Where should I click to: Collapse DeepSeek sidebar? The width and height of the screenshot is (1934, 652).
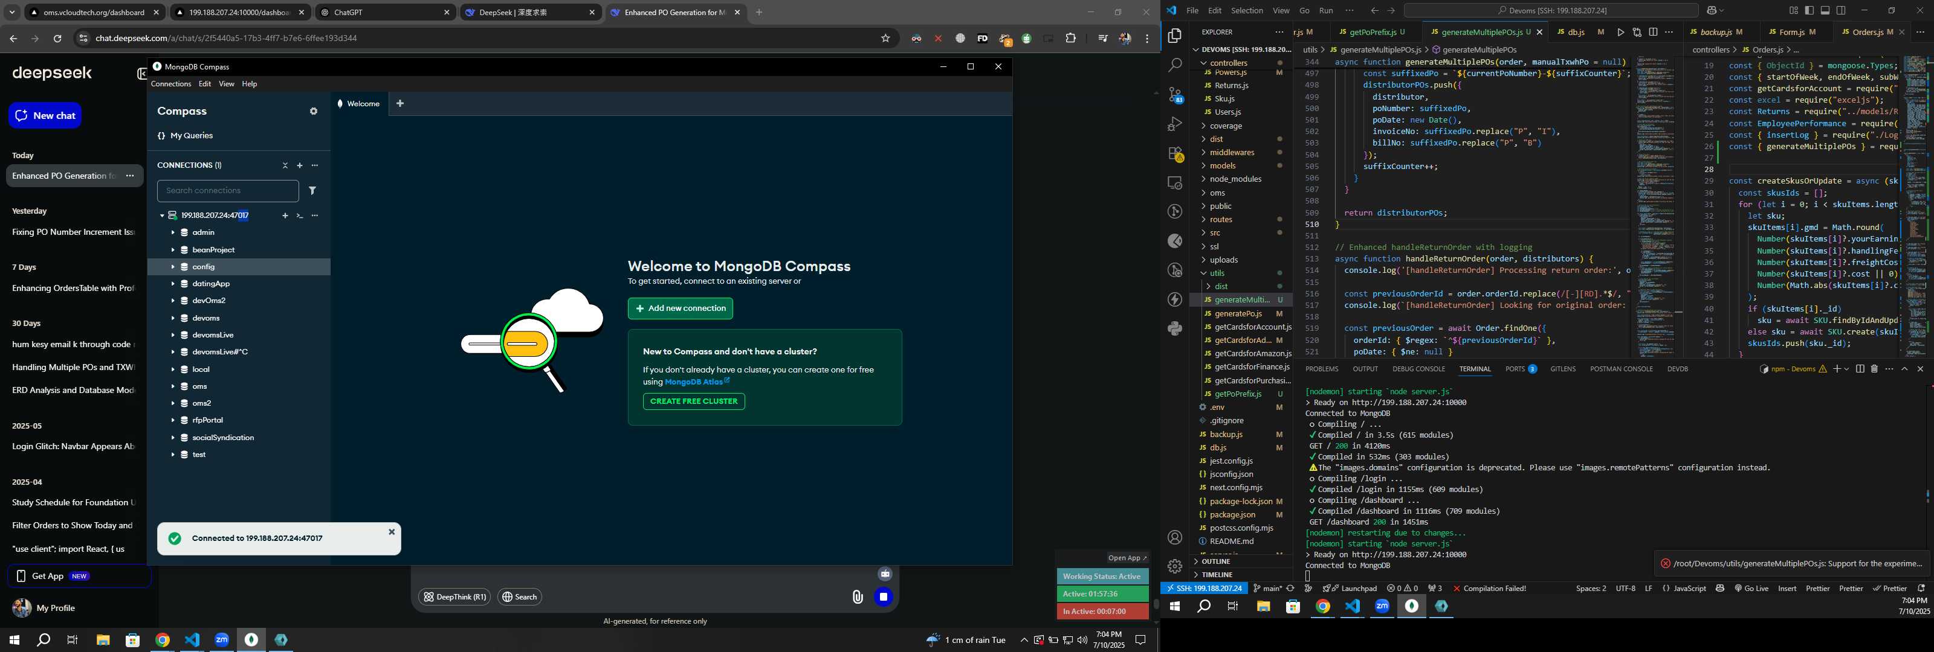[x=141, y=74]
